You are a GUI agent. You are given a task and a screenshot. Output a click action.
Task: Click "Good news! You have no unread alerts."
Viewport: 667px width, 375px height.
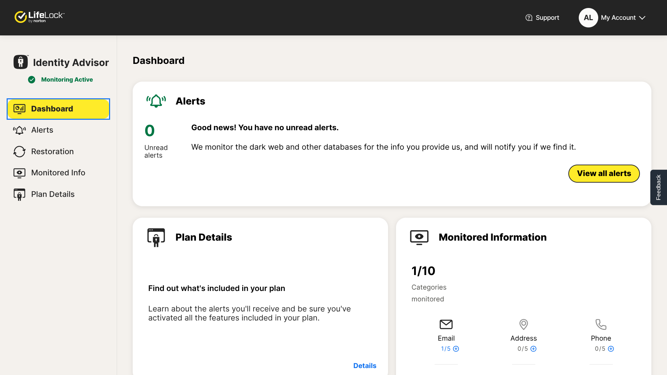265,128
